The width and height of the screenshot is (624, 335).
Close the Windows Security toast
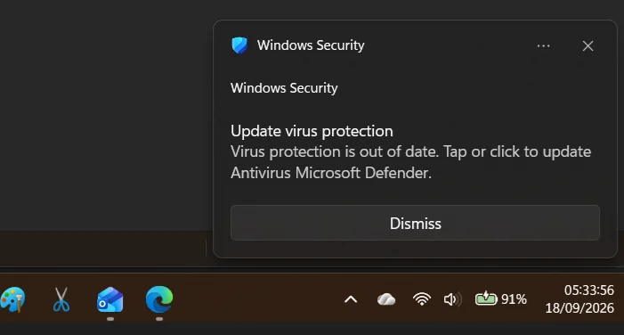tap(588, 46)
